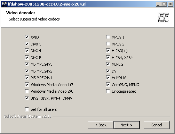Enable MPEG 2 decoding
Viewport: 175px width, 134px height.
click(x=108, y=44)
